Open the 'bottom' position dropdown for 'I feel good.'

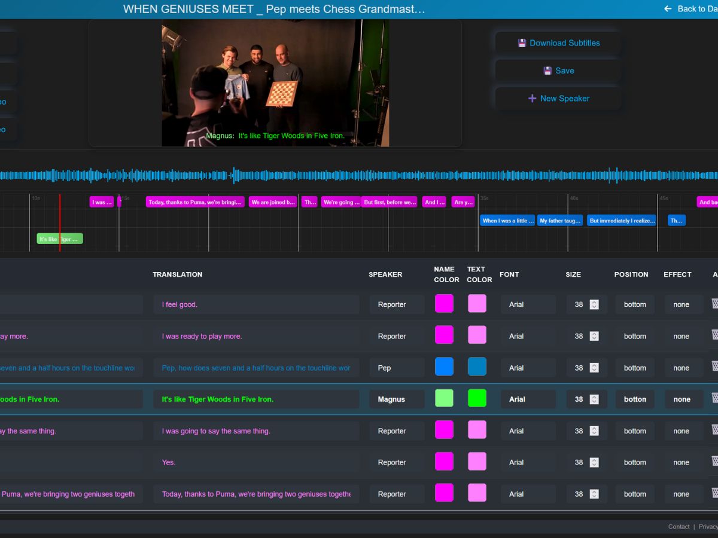[x=634, y=304]
